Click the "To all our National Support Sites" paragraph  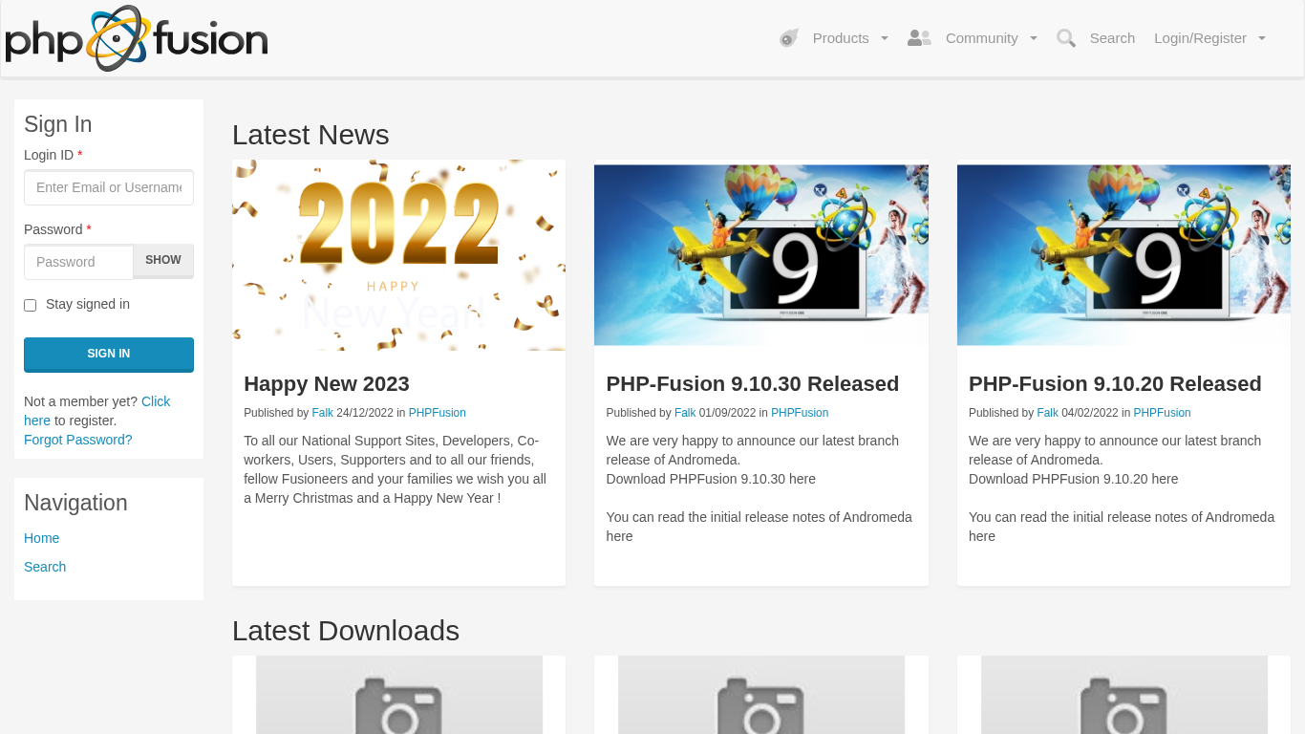point(396,469)
